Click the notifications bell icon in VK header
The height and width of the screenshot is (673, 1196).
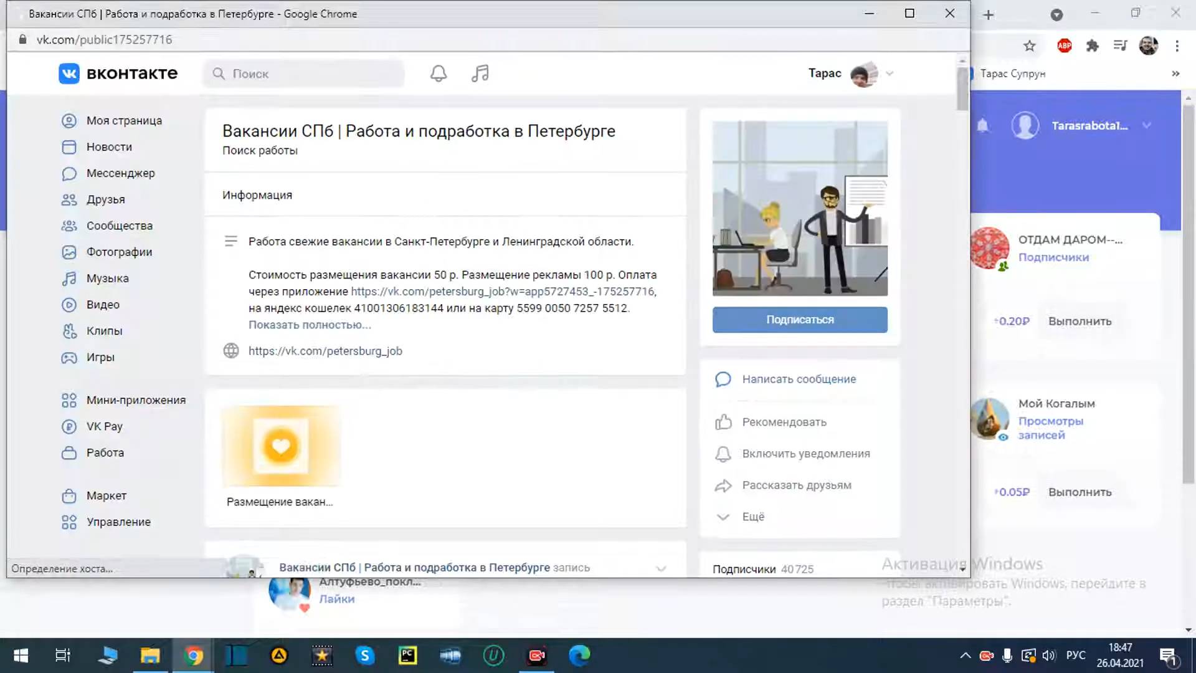[439, 74]
